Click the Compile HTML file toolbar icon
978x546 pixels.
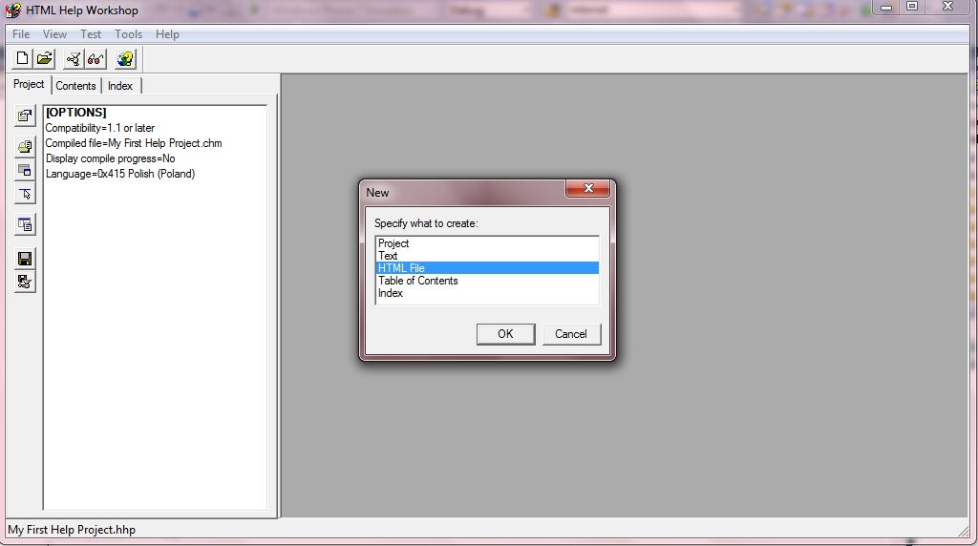coord(74,59)
